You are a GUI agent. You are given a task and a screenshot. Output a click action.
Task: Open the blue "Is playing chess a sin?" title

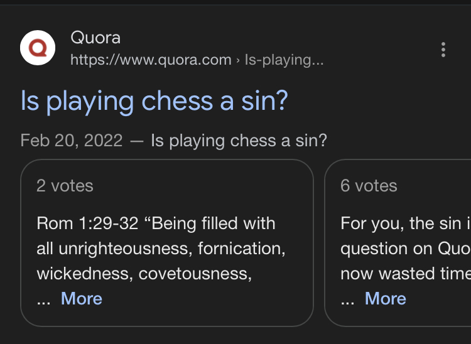coord(154,101)
